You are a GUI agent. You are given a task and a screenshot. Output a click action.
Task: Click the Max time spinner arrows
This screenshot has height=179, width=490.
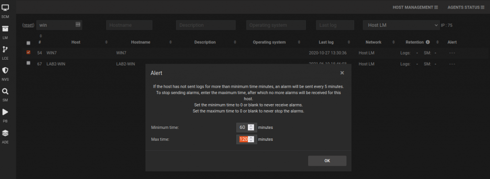[x=251, y=139]
